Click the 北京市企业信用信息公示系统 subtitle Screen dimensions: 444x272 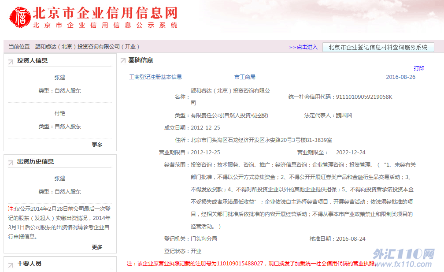point(105,25)
